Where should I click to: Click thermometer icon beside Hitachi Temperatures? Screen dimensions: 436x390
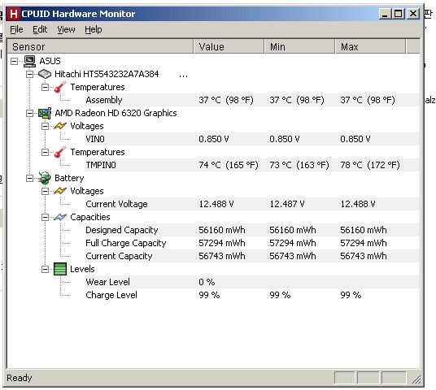[60, 87]
